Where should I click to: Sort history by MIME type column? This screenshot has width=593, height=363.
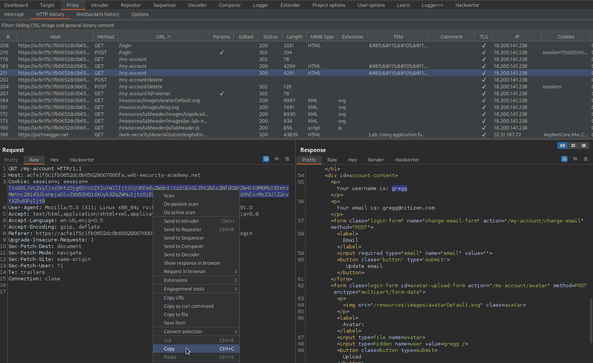pyautogui.click(x=322, y=37)
